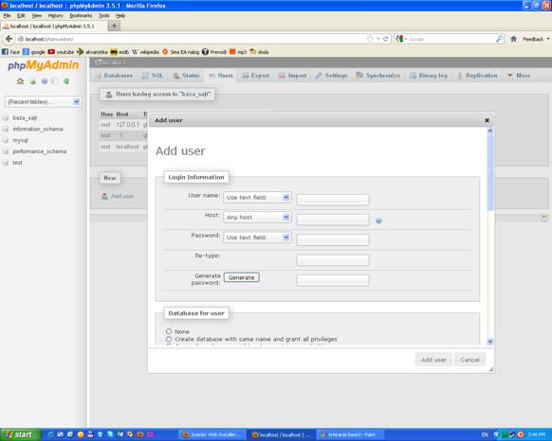This screenshot has height=441, width=552.
Task: Open the Recent tables dropdown
Action: (44, 102)
